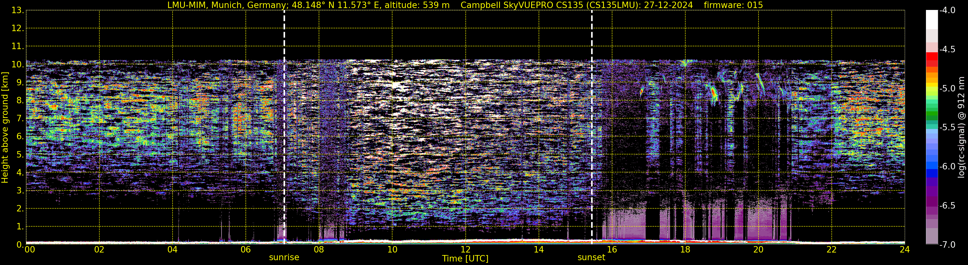Image resolution: width=968 pixels, height=265 pixels.
Task: Click the '2.' height tick label
Action: (x=20, y=209)
